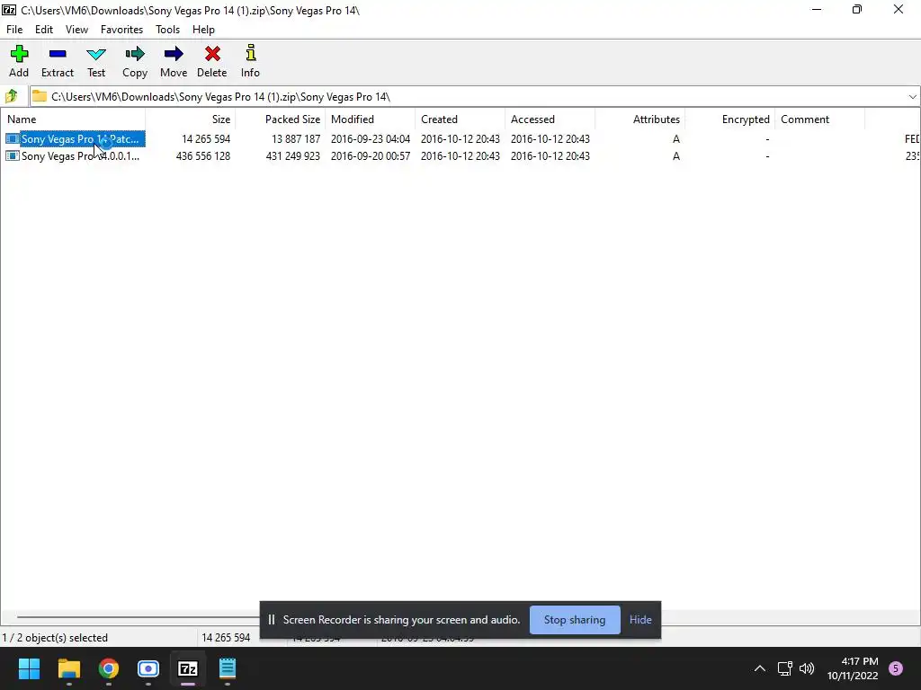Click the network tray icon
Screen dimensions: 921x690
784,668
